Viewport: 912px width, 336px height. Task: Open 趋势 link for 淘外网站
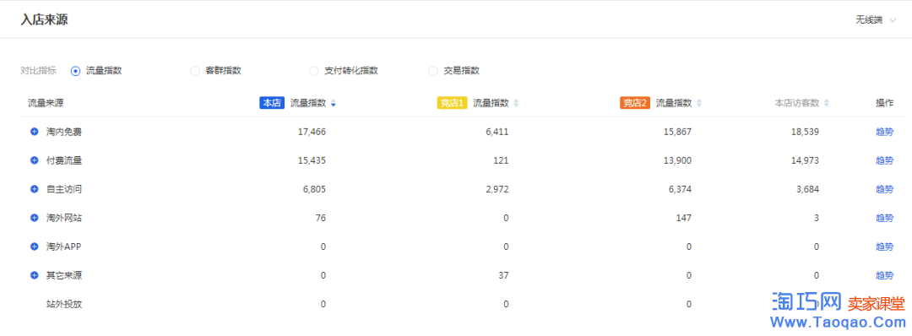tap(885, 218)
